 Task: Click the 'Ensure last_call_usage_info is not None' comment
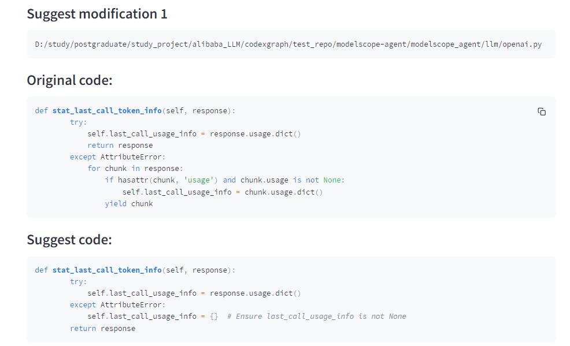(317, 316)
